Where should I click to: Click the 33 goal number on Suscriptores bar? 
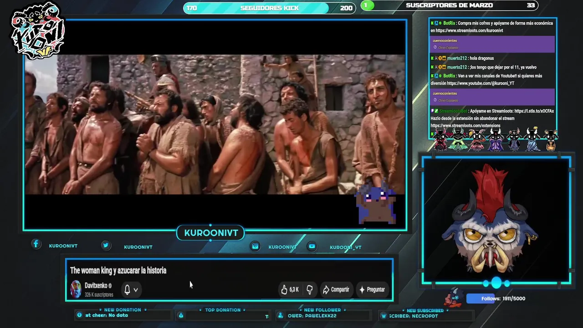[x=531, y=5]
